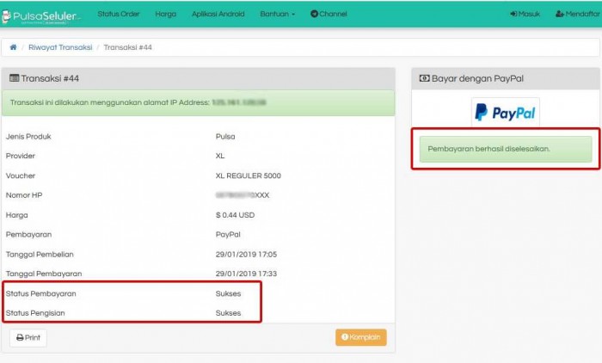Click the IP address notice banner

pyautogui.click(x=198, y=102)
